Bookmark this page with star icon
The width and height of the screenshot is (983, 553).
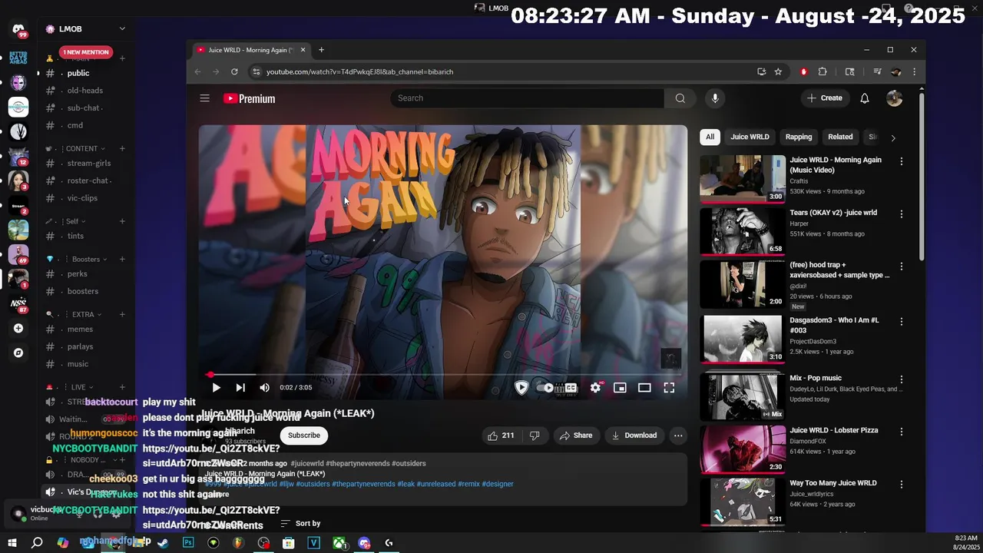(778, 71)
